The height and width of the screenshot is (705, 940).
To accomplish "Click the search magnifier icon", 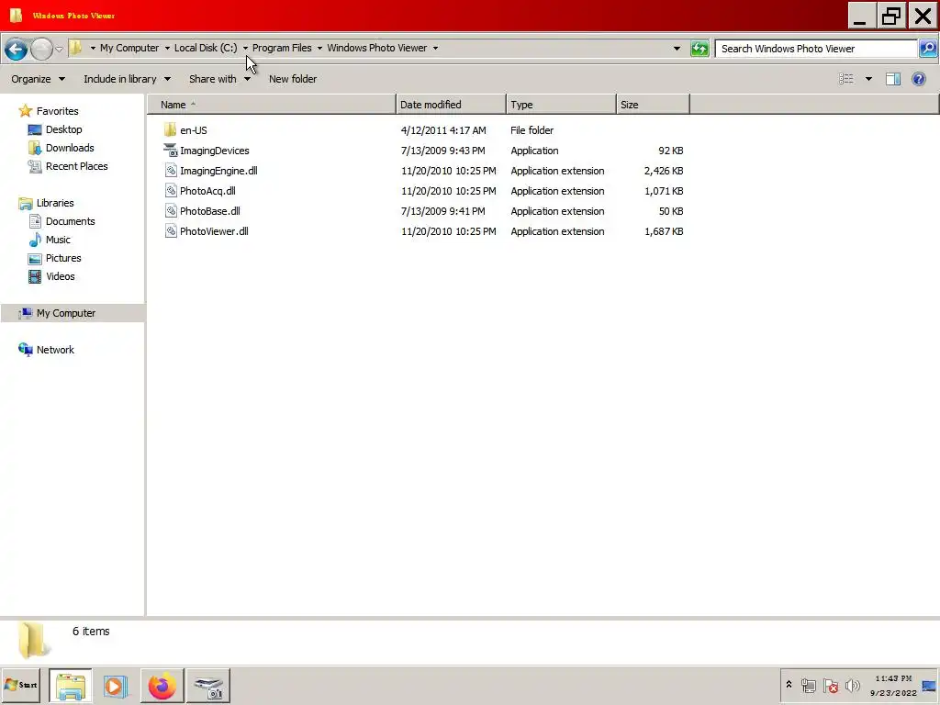I will click(928, 49).
